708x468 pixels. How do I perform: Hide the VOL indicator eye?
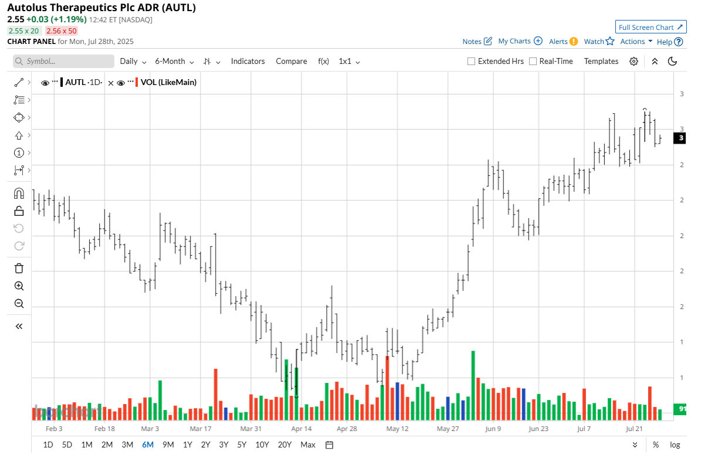121,83
